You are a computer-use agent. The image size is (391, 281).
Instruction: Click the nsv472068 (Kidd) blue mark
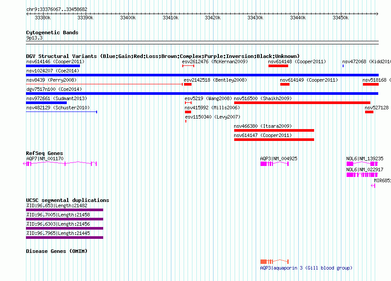(343, 66)
